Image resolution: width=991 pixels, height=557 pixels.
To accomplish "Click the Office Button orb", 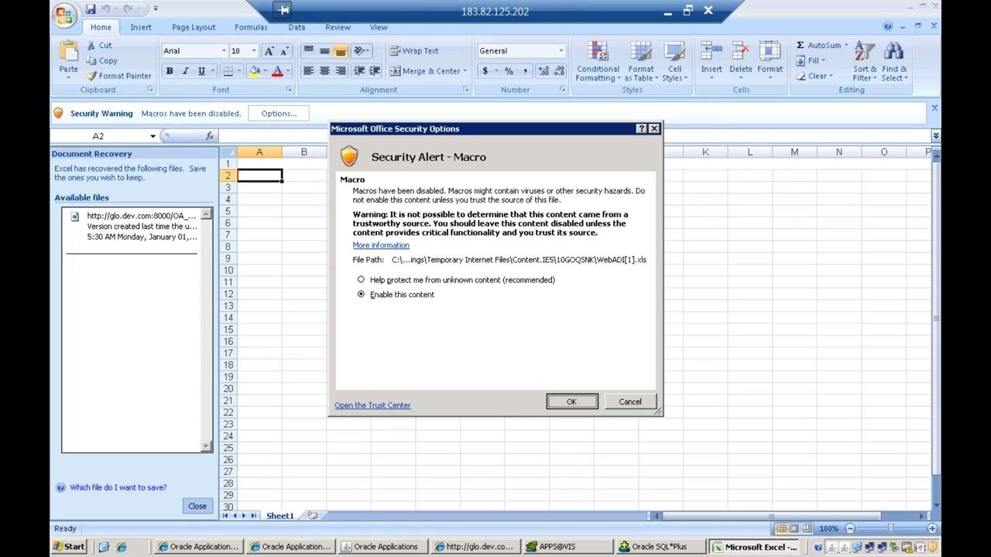I will click(66, 14).
